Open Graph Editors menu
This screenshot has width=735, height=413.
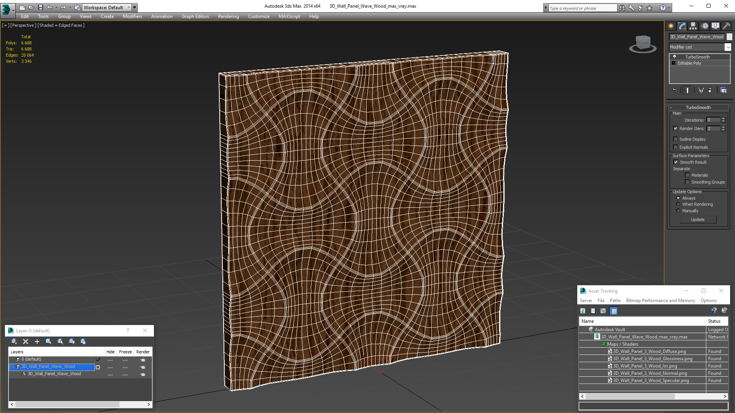195,16
